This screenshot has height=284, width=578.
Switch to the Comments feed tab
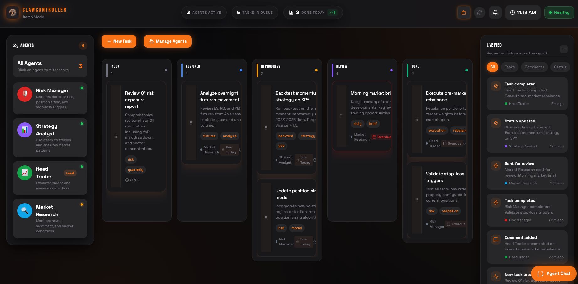click(534, 67)
